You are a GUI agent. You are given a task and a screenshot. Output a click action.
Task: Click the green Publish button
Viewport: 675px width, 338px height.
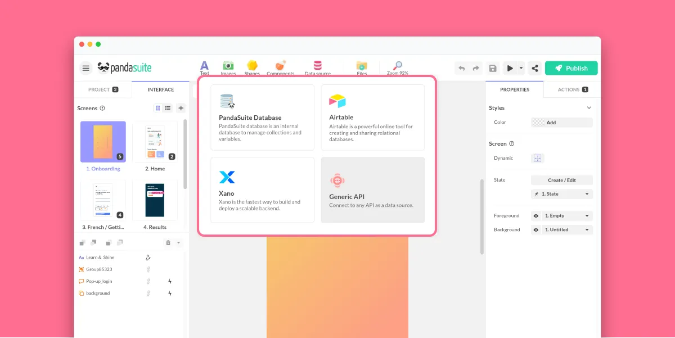click(571, 67)
